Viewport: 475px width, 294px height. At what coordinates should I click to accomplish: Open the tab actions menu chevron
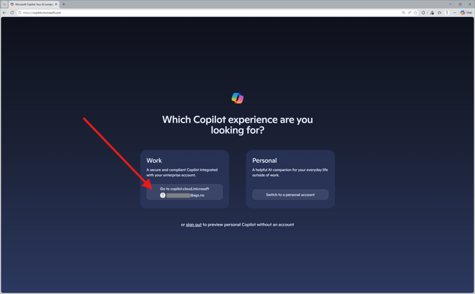[x=4, y=4]
